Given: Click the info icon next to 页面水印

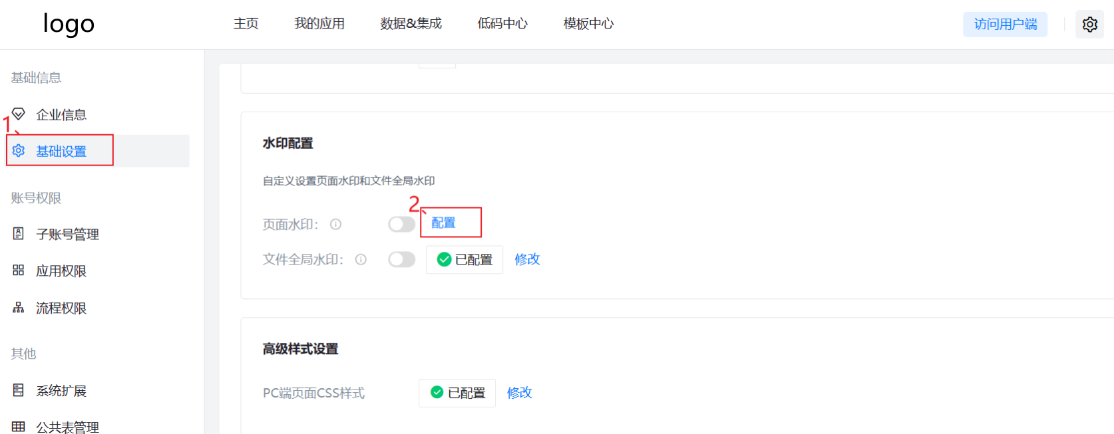Looking at the screenshot, I should click(x=336, y=225).
